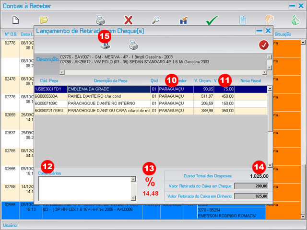Click the value 206,59 in the parts table
The image size is (307, 230).
pyautogui.click(x=207, y=103)
